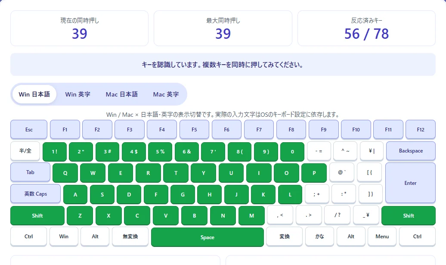Click the , < key
446x265 pixels.
pos(280,215)
